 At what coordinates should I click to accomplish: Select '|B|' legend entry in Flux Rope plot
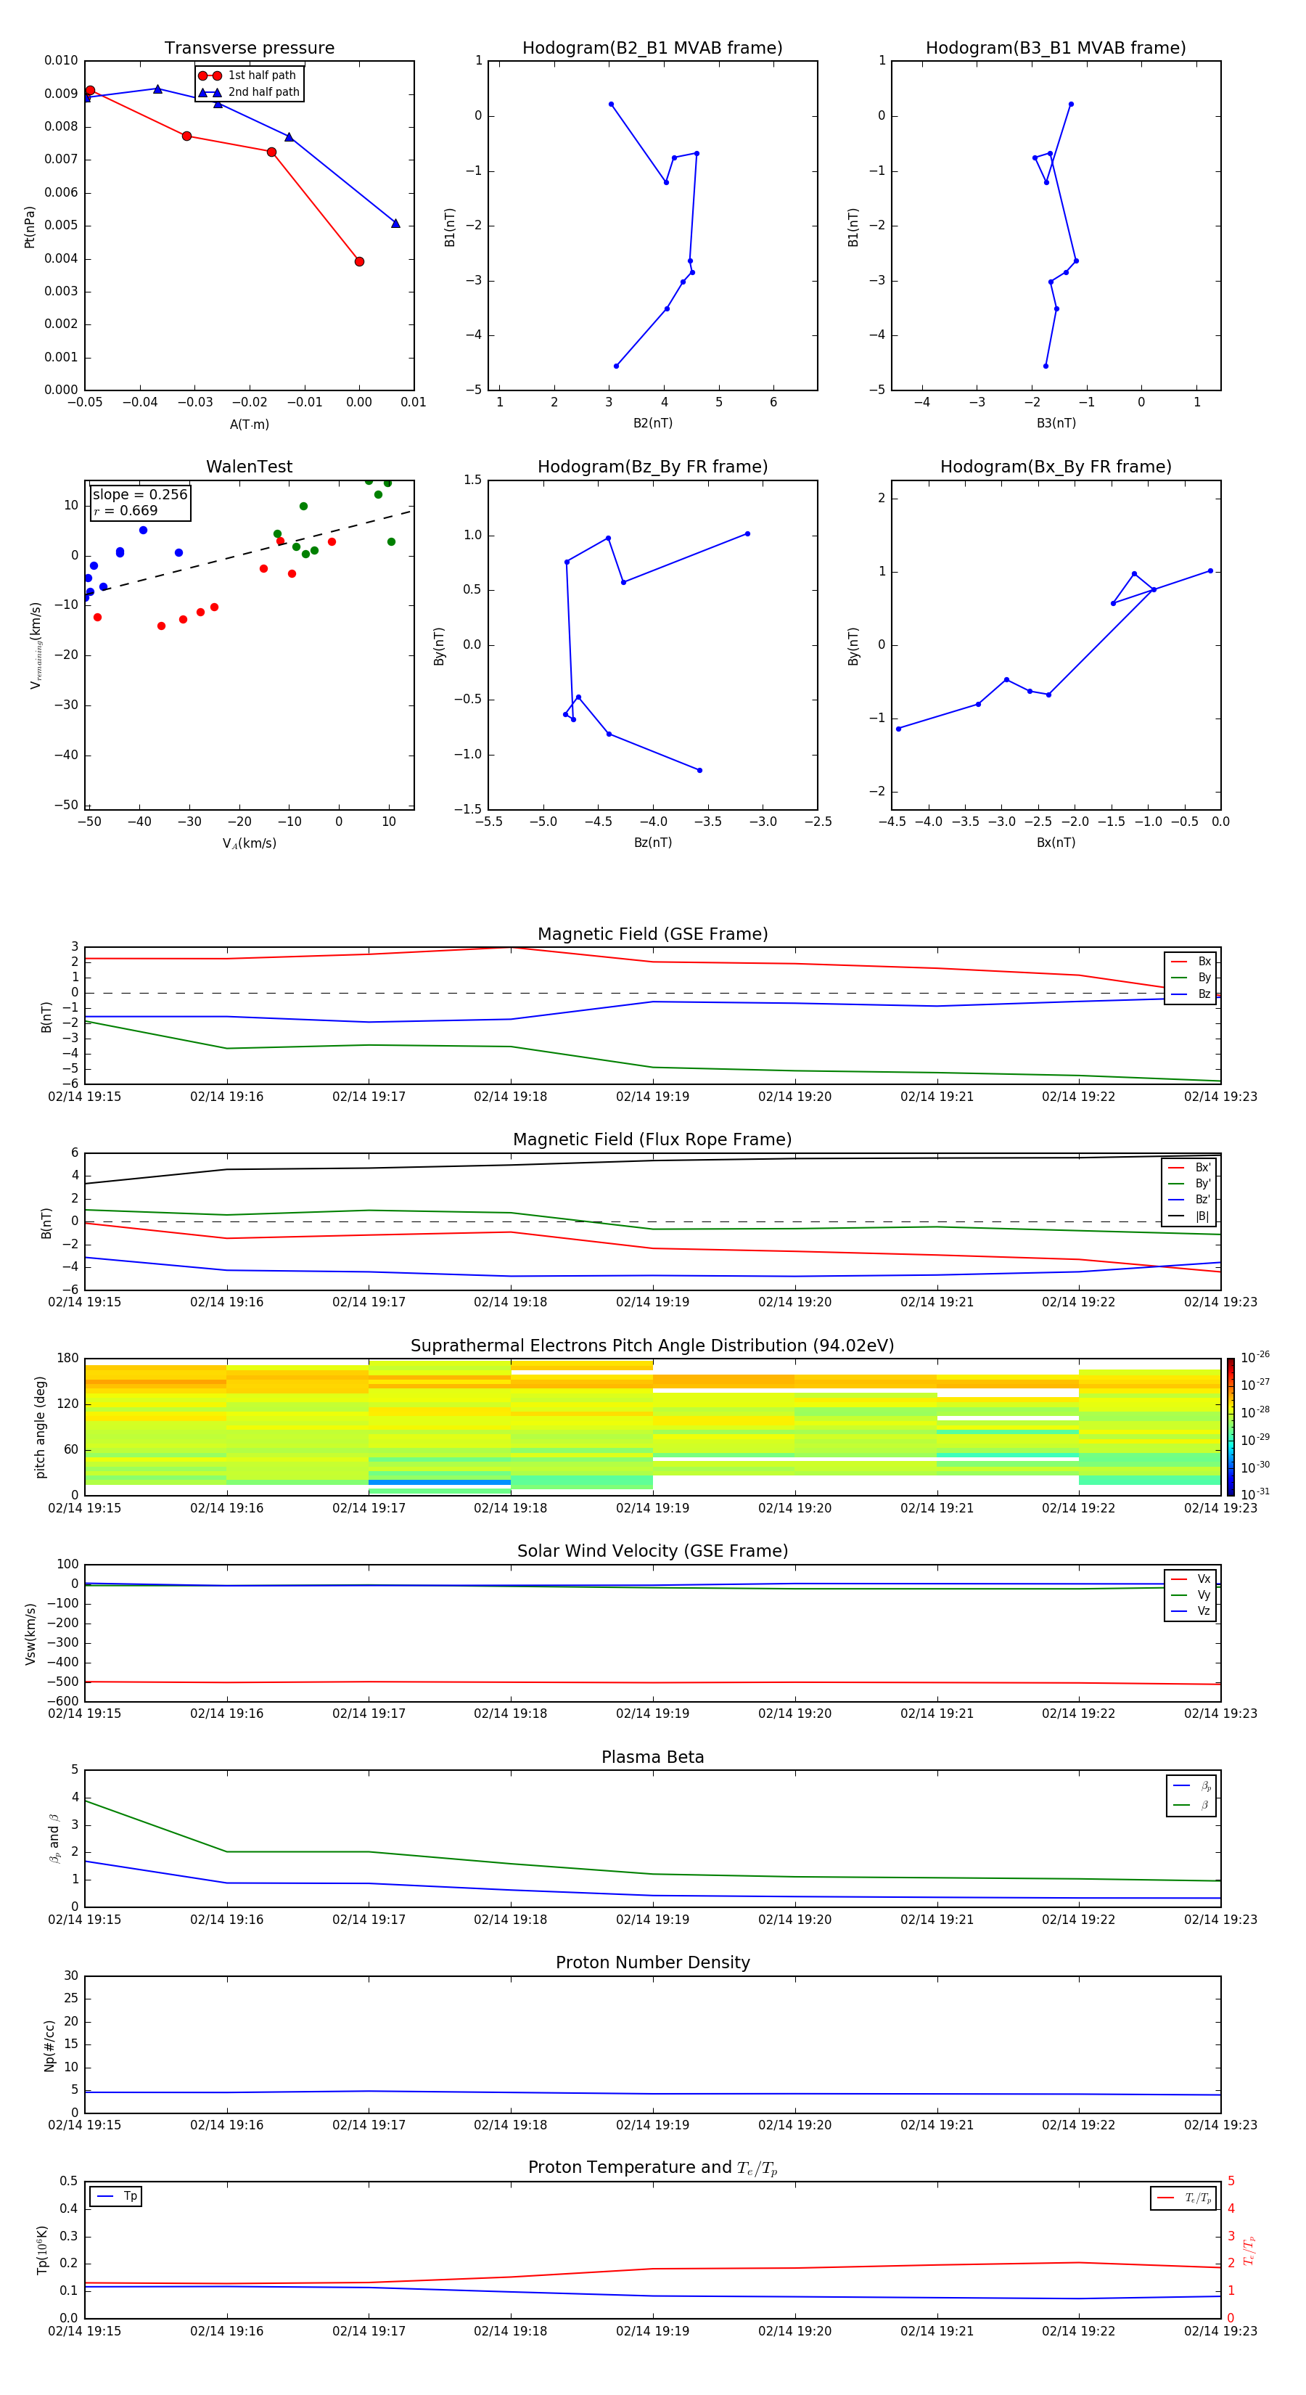click(x=1190, y=1216)
